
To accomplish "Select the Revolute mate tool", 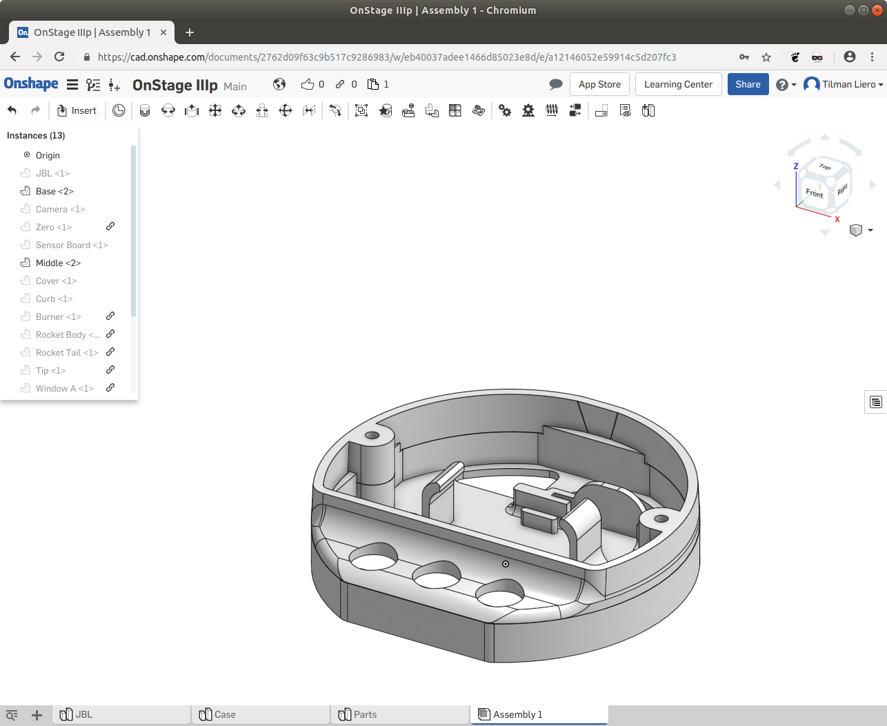I will (x=168, y=110).
